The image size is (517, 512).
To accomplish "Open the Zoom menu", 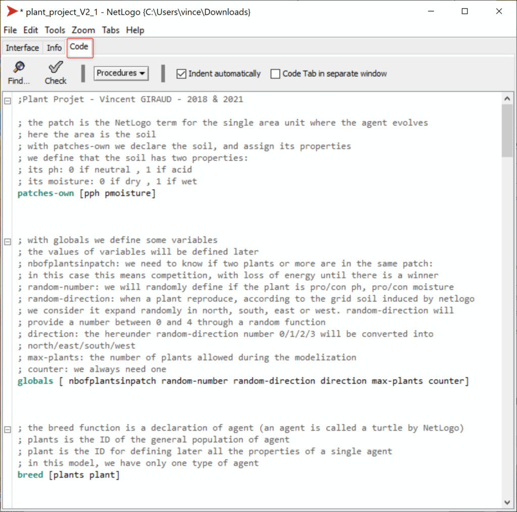I will (83, 30).
